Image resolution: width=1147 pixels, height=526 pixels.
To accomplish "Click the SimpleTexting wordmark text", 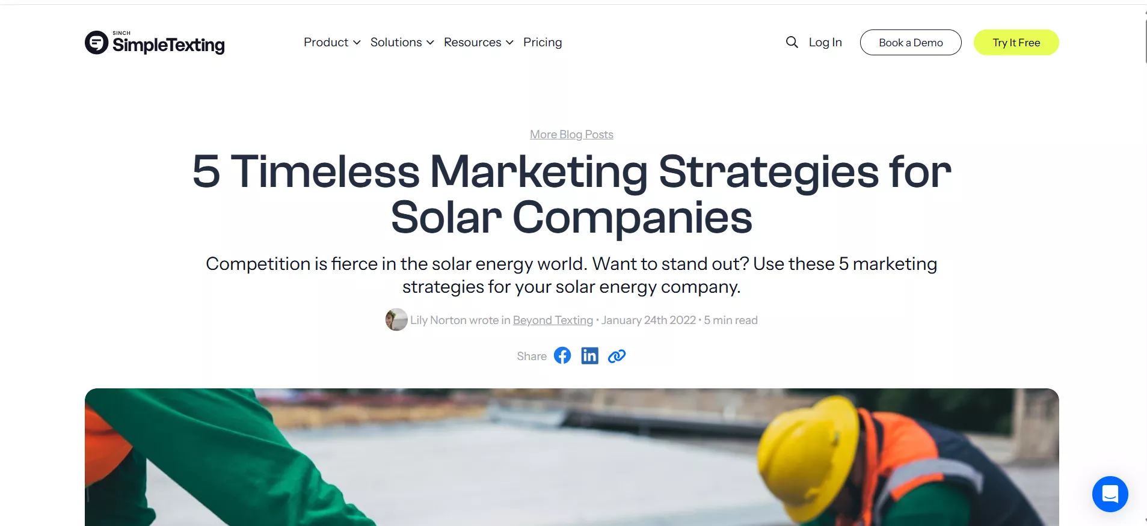I will pos(168,44).
